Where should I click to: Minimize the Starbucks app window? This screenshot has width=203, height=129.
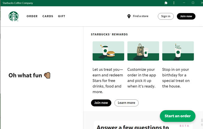point(184,3)
